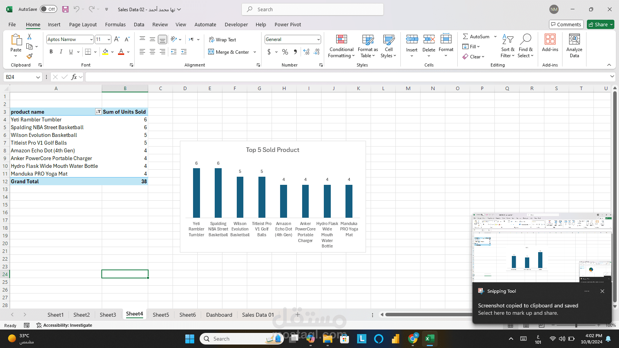Click the top Search box
Screen dimensions: 619x348
[313, 9]
